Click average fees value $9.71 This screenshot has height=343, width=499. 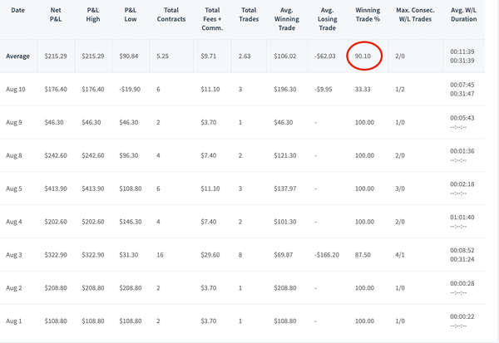pyautogui.click(x=209, y=56)
